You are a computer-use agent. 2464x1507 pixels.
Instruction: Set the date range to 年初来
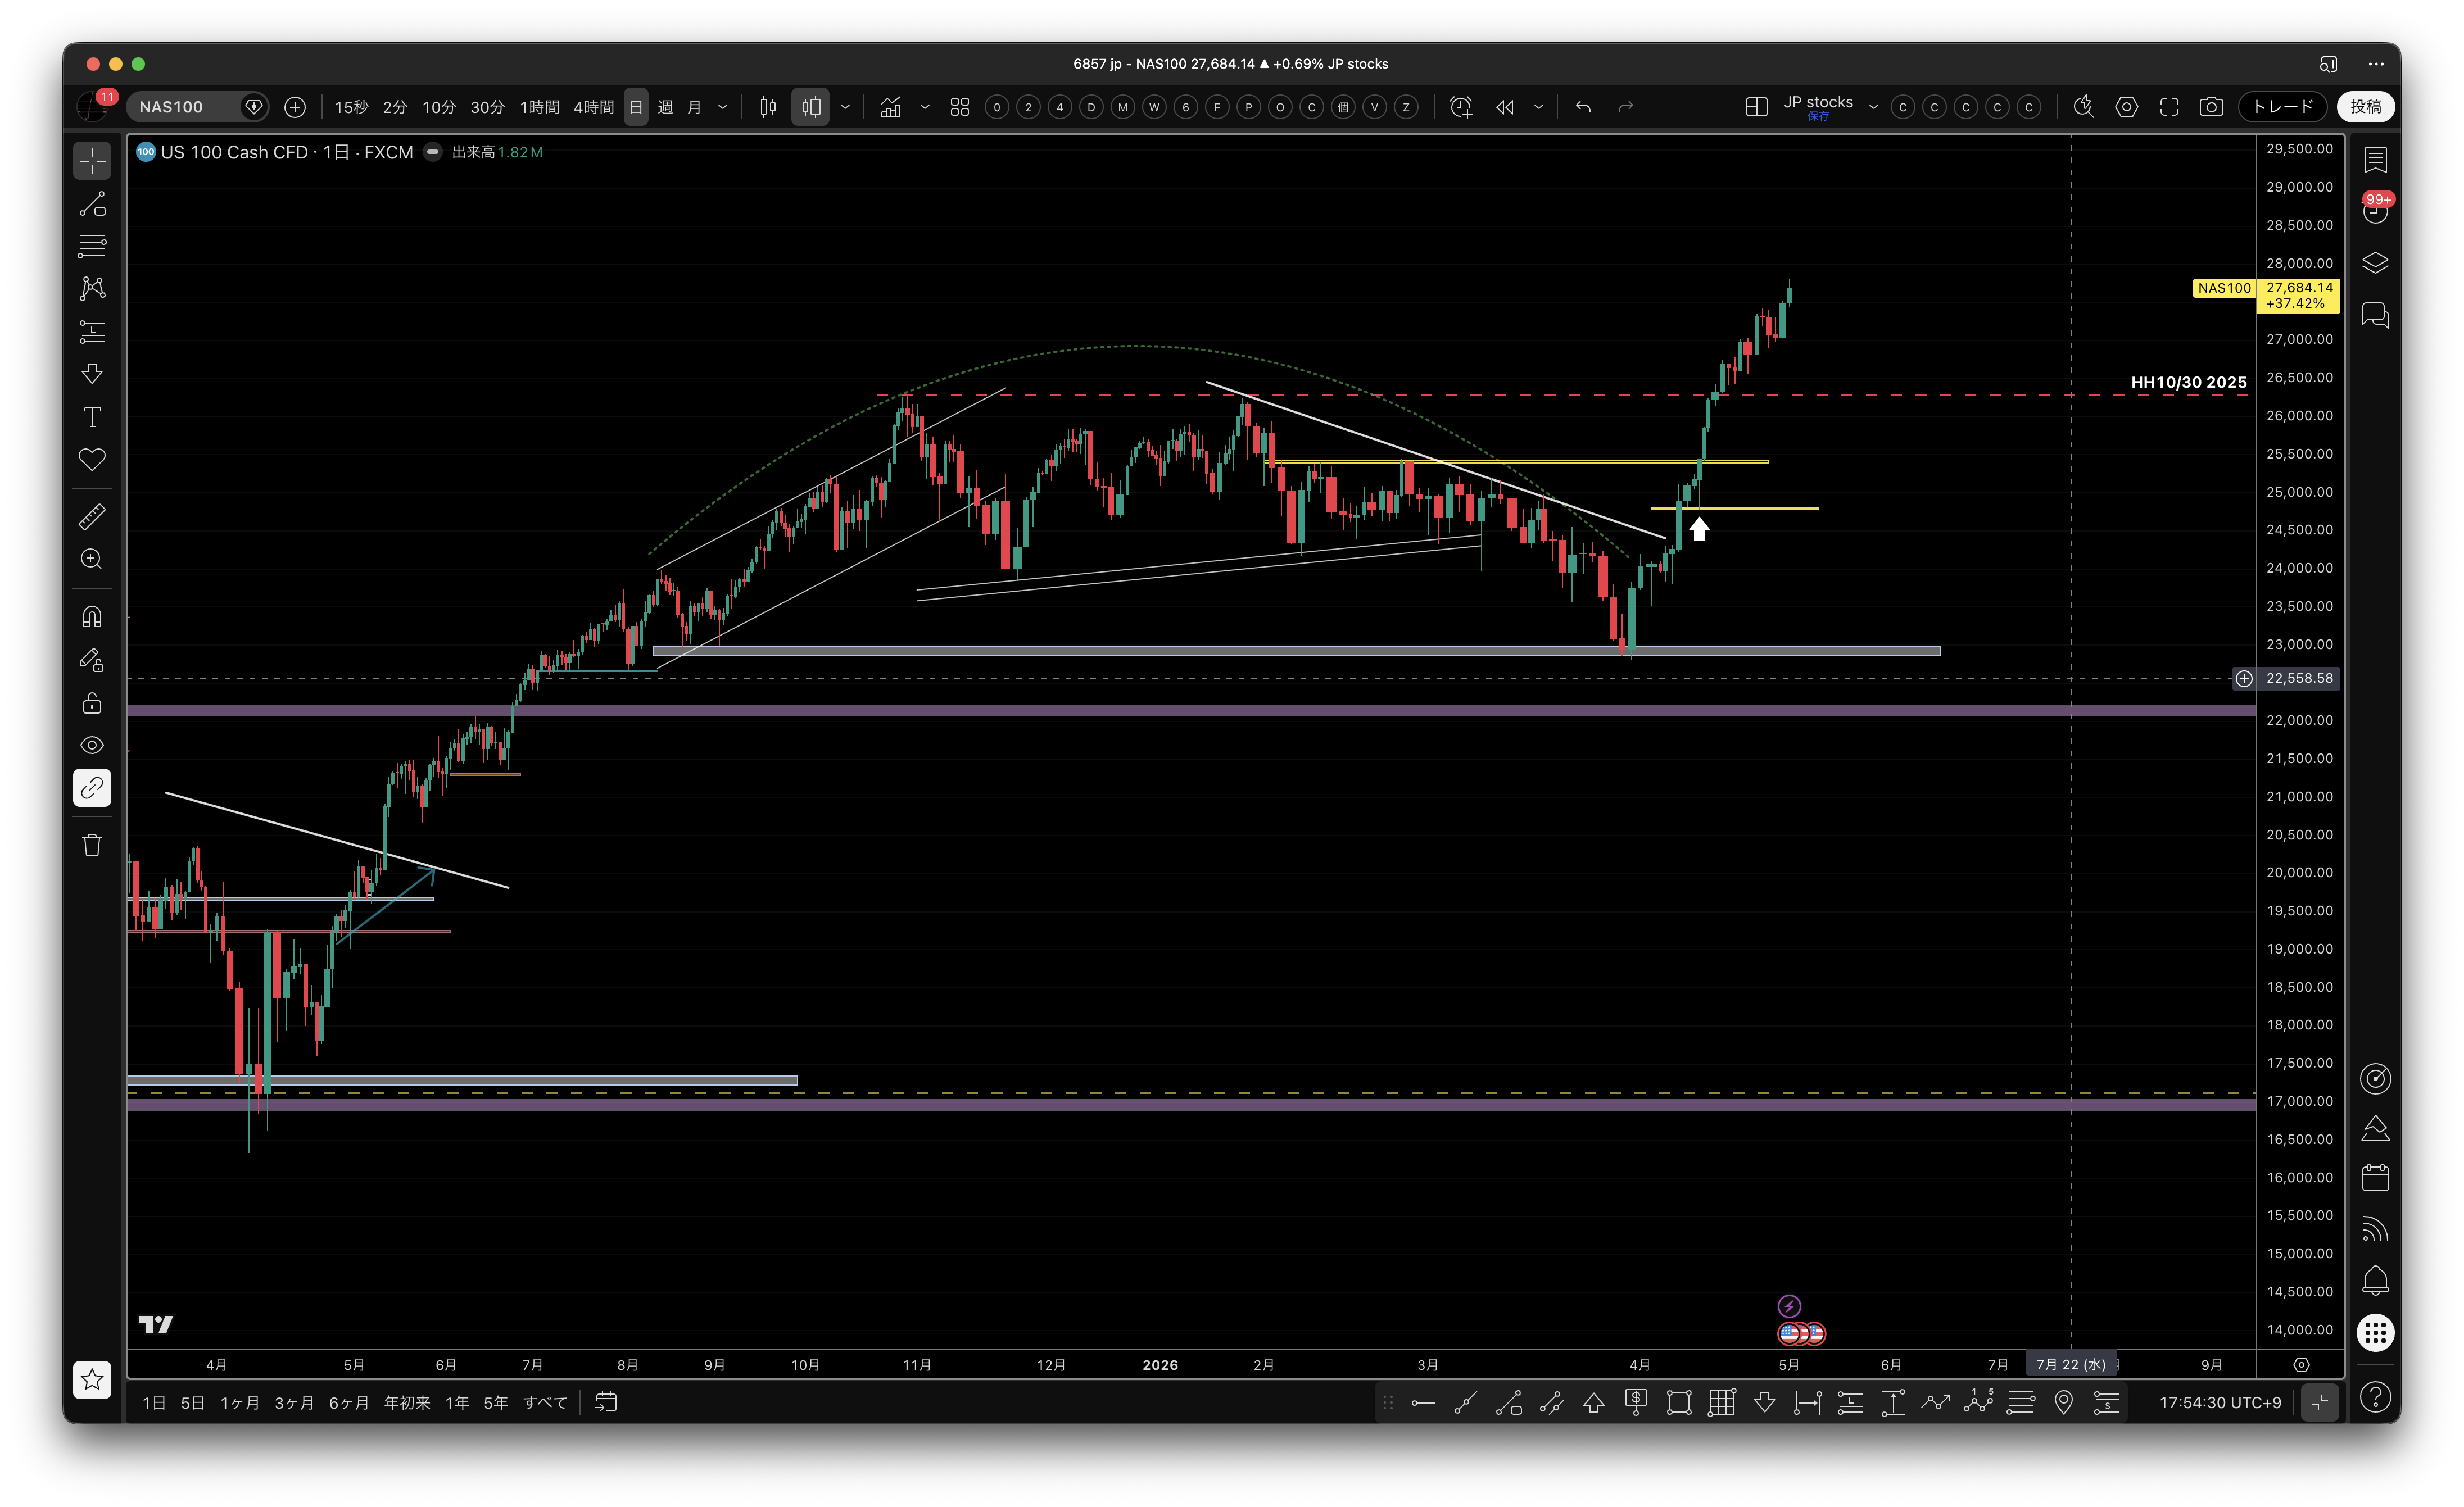[407, 1403]
